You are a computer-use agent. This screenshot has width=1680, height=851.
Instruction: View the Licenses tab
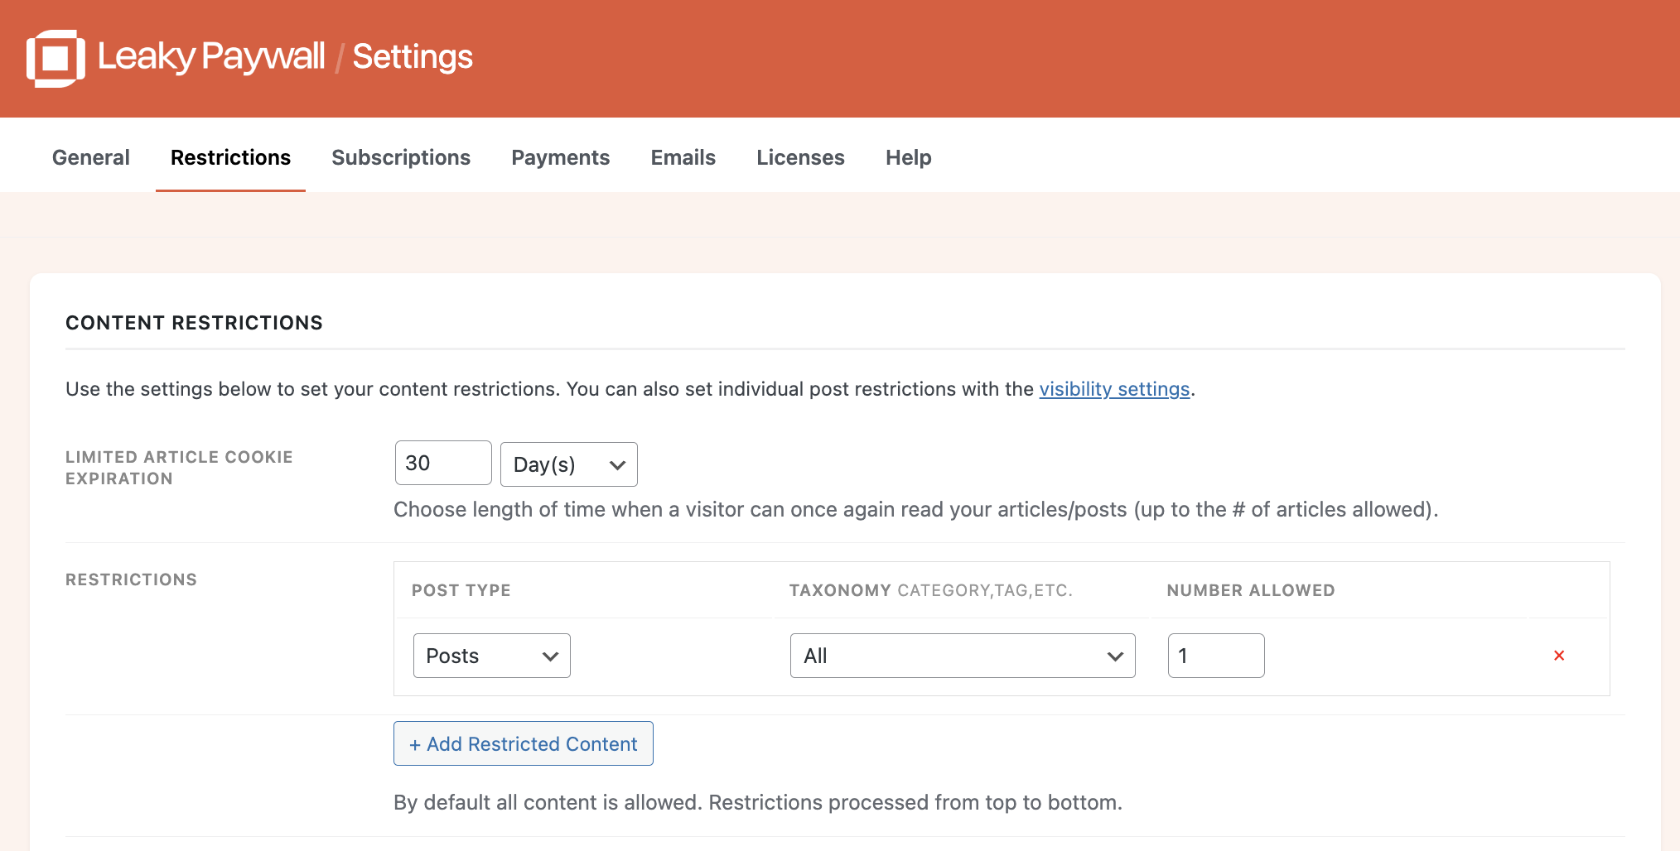pos(800,157)
